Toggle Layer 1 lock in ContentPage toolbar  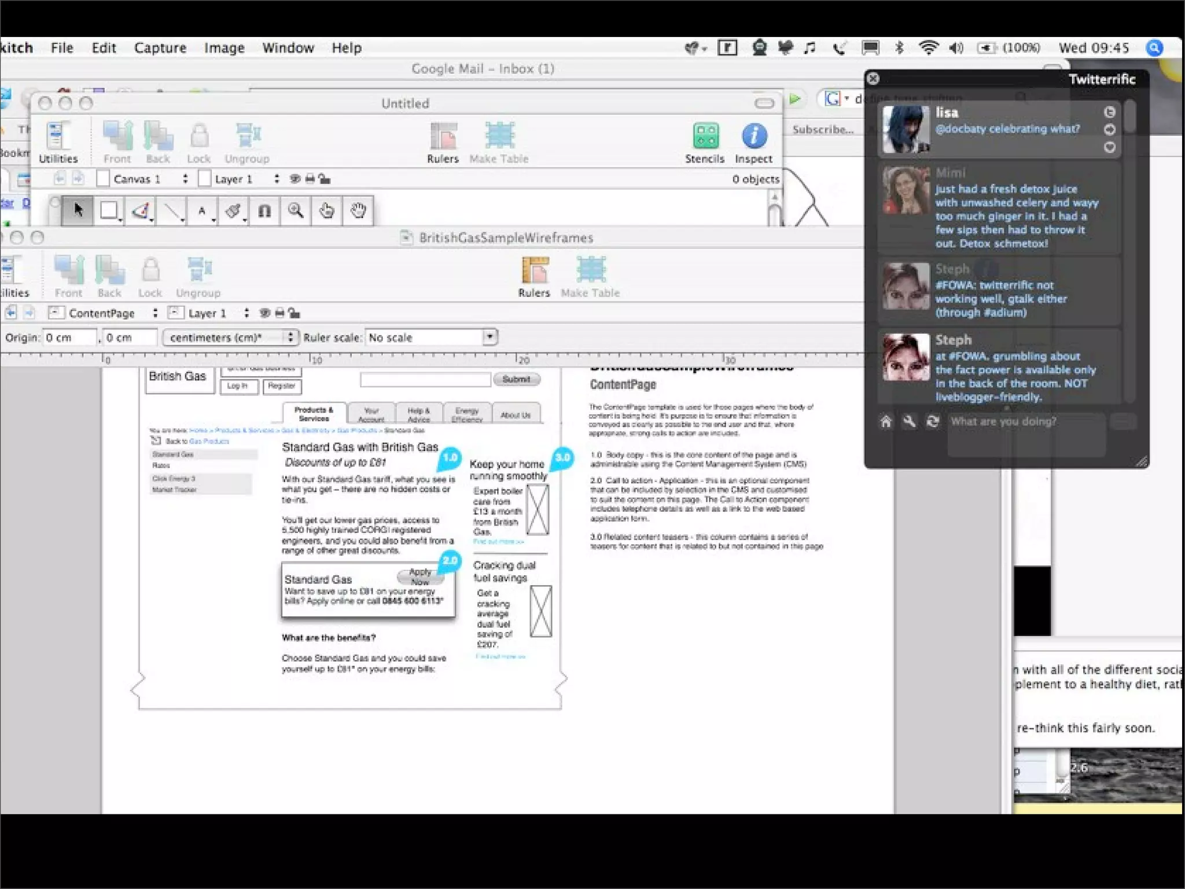(295, 313)
